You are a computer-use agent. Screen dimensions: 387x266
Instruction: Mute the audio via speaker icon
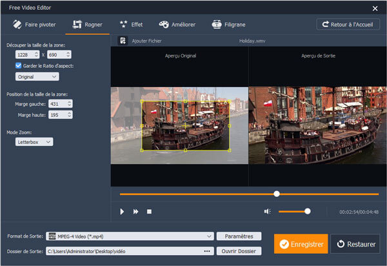click(267, 211)
